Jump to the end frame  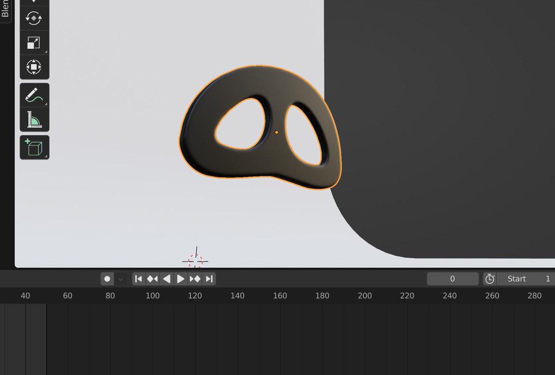tap(209, 279)
